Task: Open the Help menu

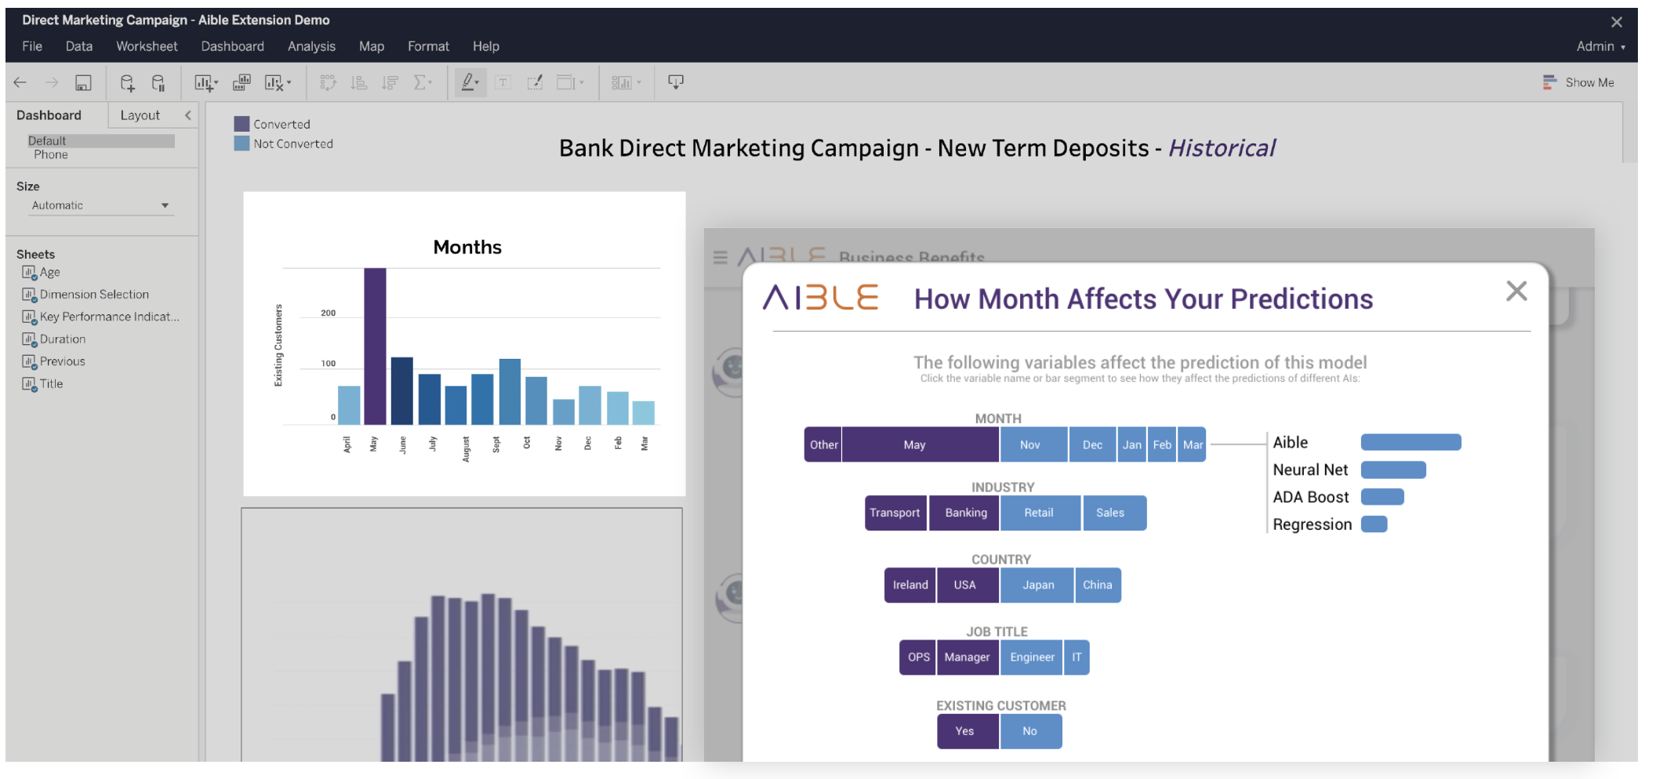Action: [x=486, y=46]
